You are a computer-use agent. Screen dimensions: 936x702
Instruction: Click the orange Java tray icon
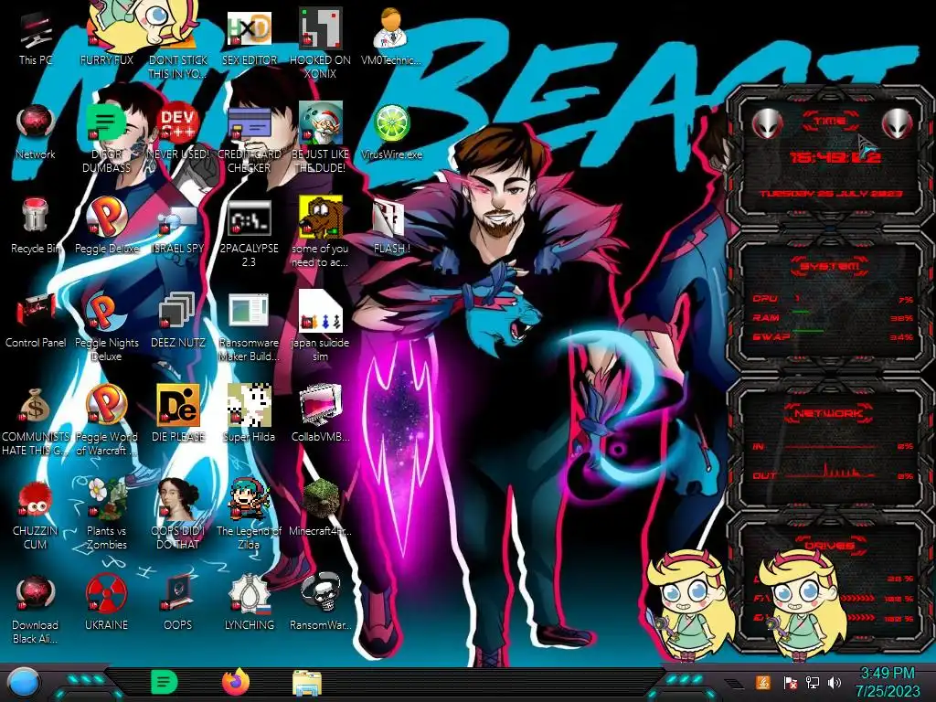click(763, 682)
